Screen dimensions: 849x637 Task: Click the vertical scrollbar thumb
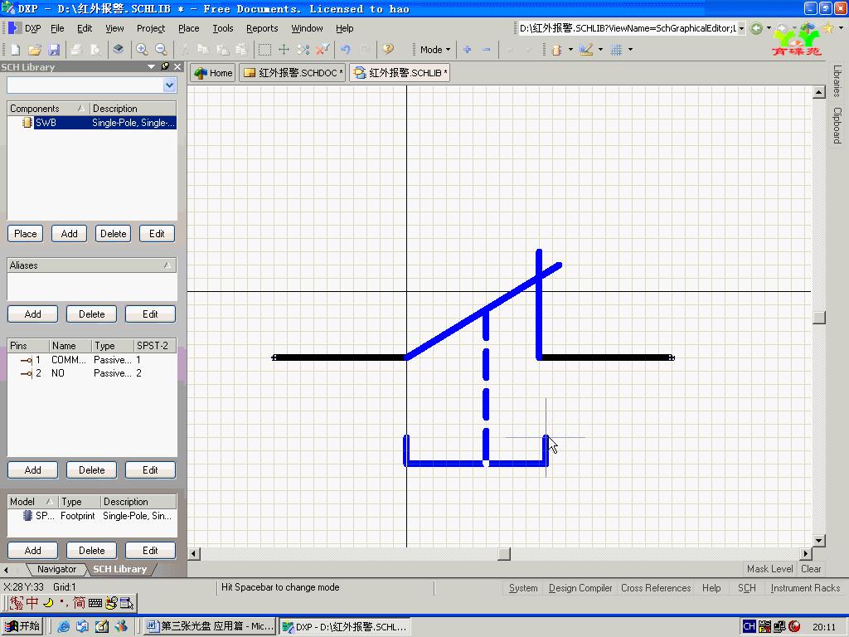tap(818, 317)
